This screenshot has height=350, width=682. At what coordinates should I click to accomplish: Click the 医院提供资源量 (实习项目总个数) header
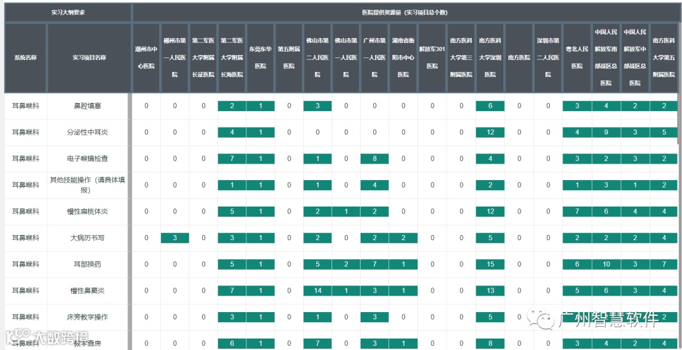[x=405, y=13]
